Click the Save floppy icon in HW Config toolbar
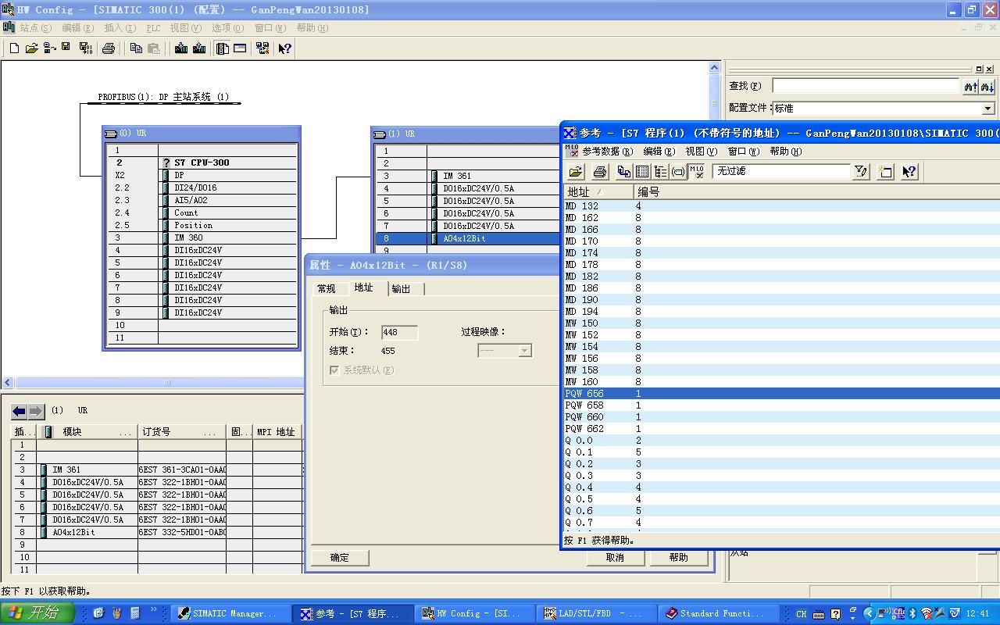1000x625 pixels. coord(66,48)
